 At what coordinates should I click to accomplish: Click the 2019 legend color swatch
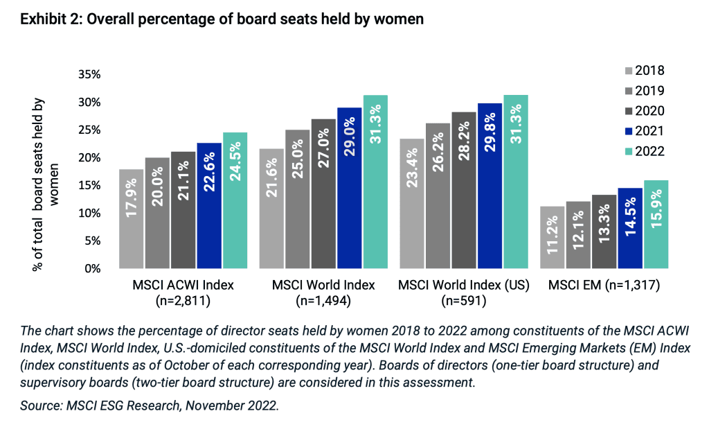[x=629, y=91]
